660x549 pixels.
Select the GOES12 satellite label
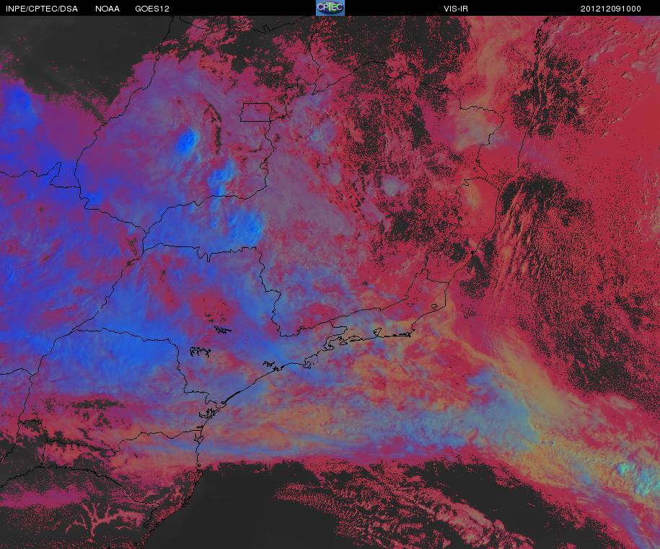[x=152, y=9]
